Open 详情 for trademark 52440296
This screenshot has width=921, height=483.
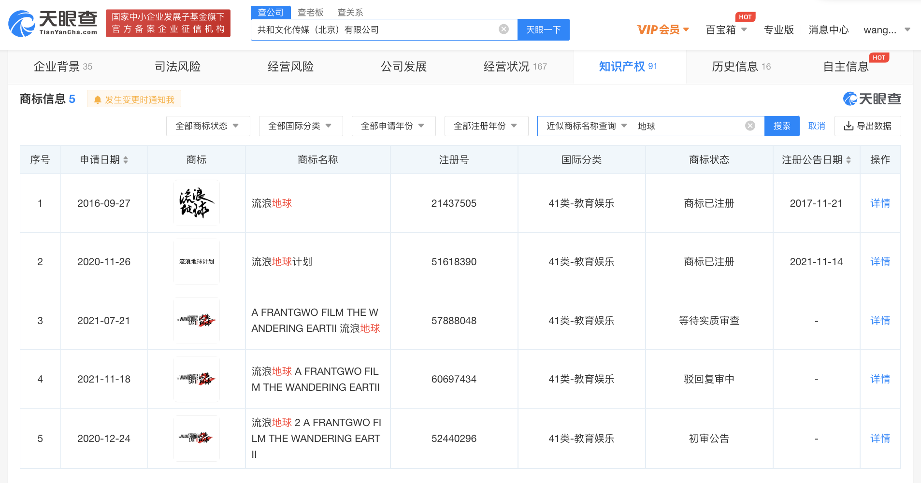coord(880,439)
